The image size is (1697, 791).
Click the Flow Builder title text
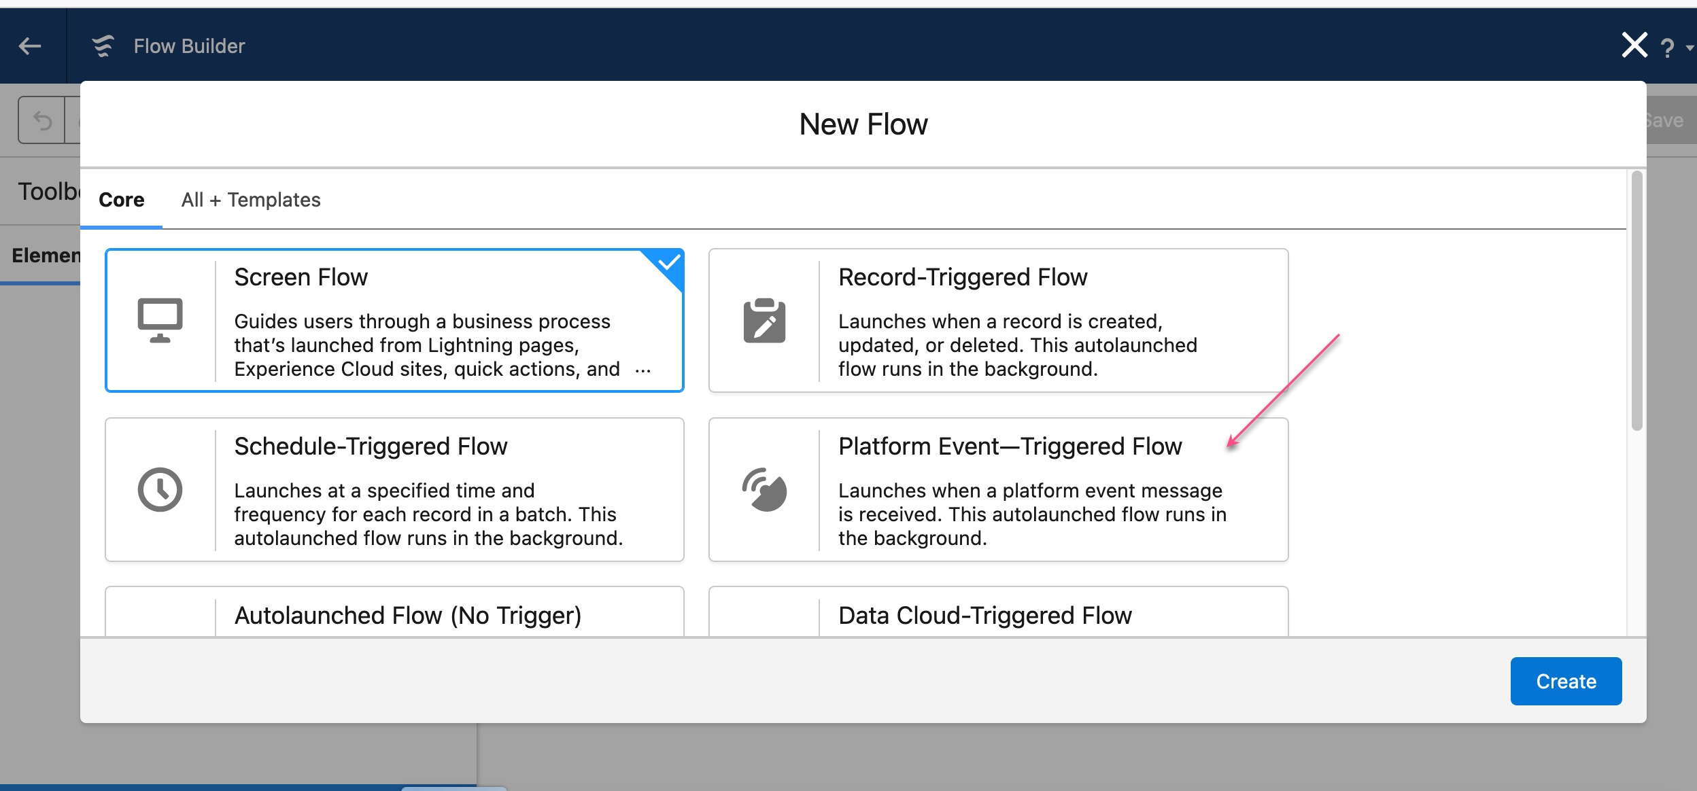coord(189,46)
